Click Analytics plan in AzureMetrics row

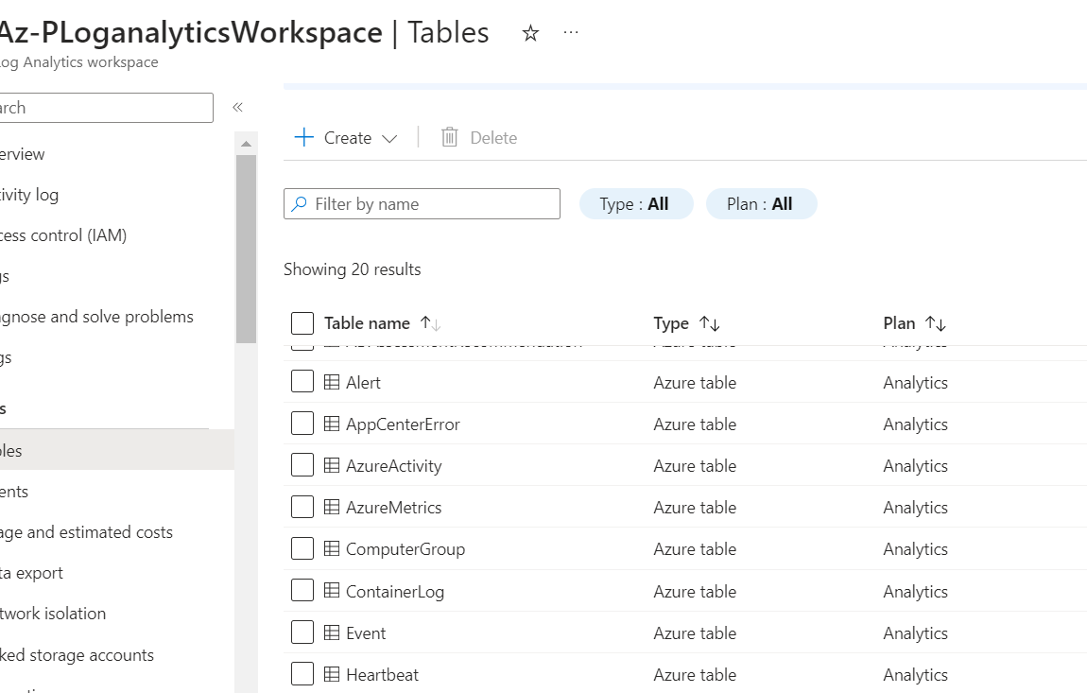(x=915, y=508)
